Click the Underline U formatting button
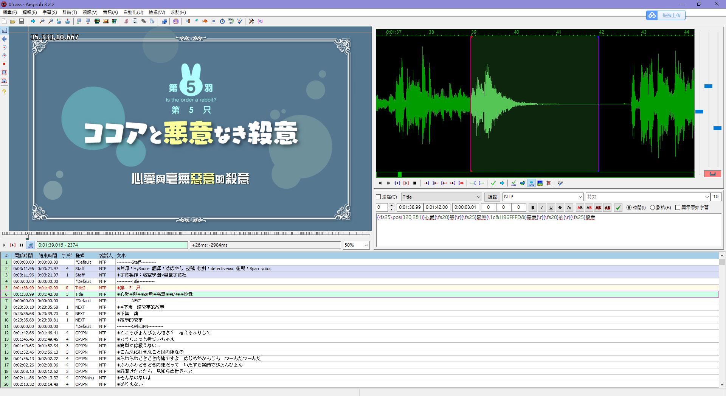Screen dimensions: 726x396 coord(551,208)
